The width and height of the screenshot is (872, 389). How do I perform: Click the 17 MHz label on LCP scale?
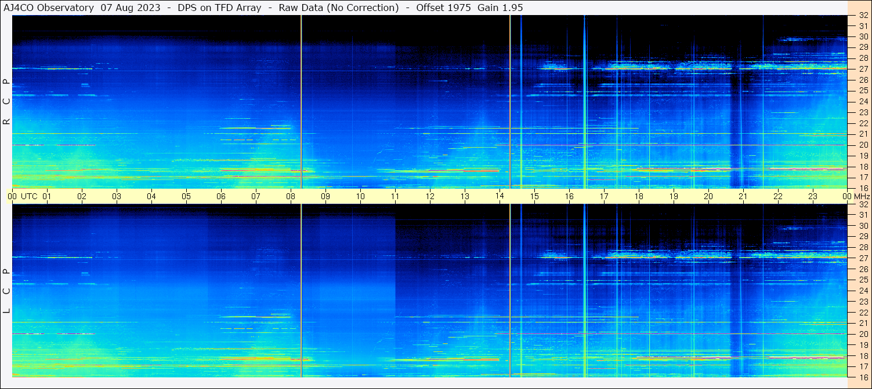863,366
